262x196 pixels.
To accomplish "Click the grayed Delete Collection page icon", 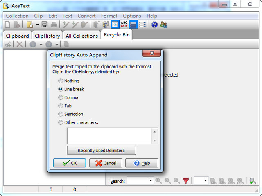I will [x=16, y=25].
